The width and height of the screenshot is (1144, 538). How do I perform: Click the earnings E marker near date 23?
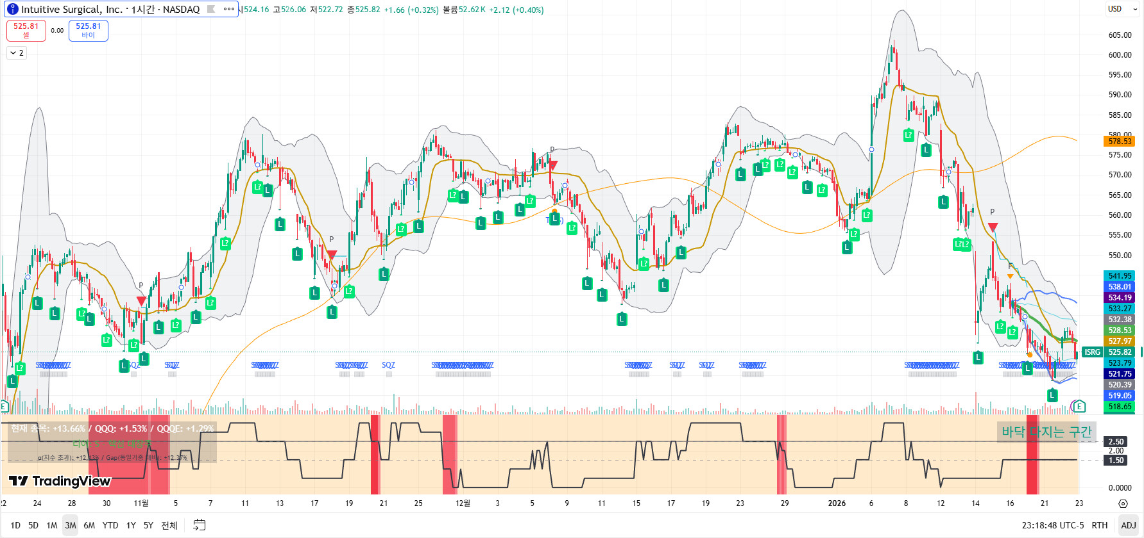[1079, 406]
